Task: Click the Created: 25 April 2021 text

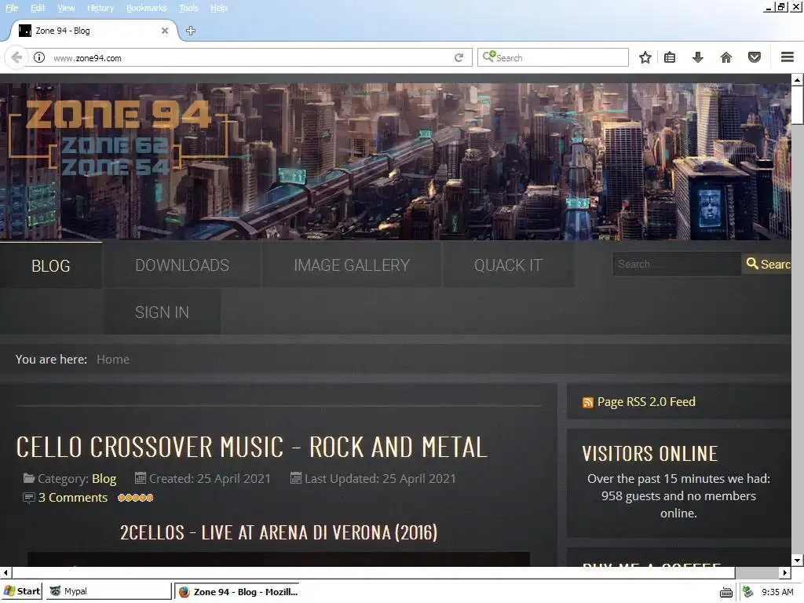Action: [209, 479]
